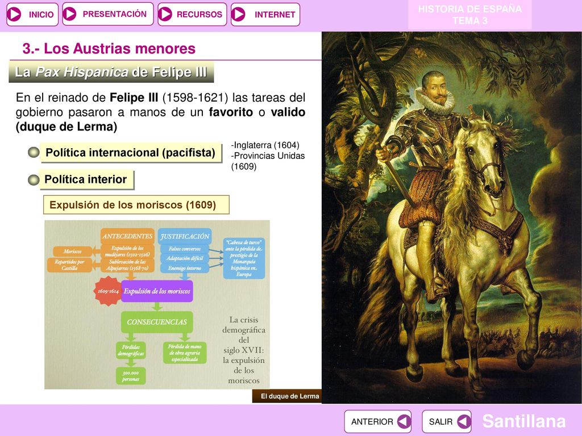Click the CONSECUENCIAS box in diagram
The image size is (582, 436).
point(157,322)
